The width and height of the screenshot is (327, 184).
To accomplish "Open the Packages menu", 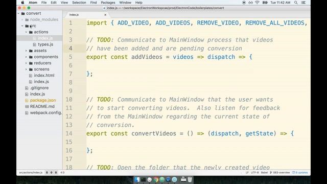I will tap(108, 3).
